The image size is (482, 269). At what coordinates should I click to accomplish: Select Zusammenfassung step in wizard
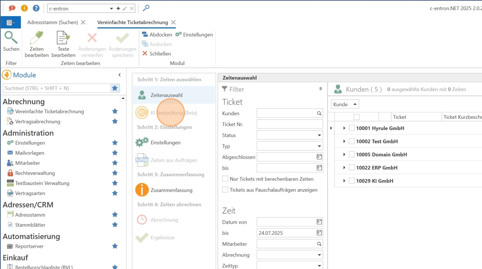[x=171, y=190]
